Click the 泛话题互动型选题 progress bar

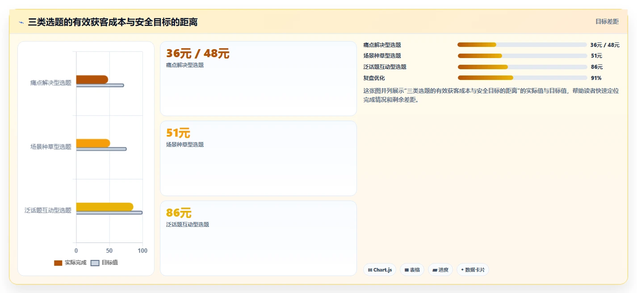(522, 67)
